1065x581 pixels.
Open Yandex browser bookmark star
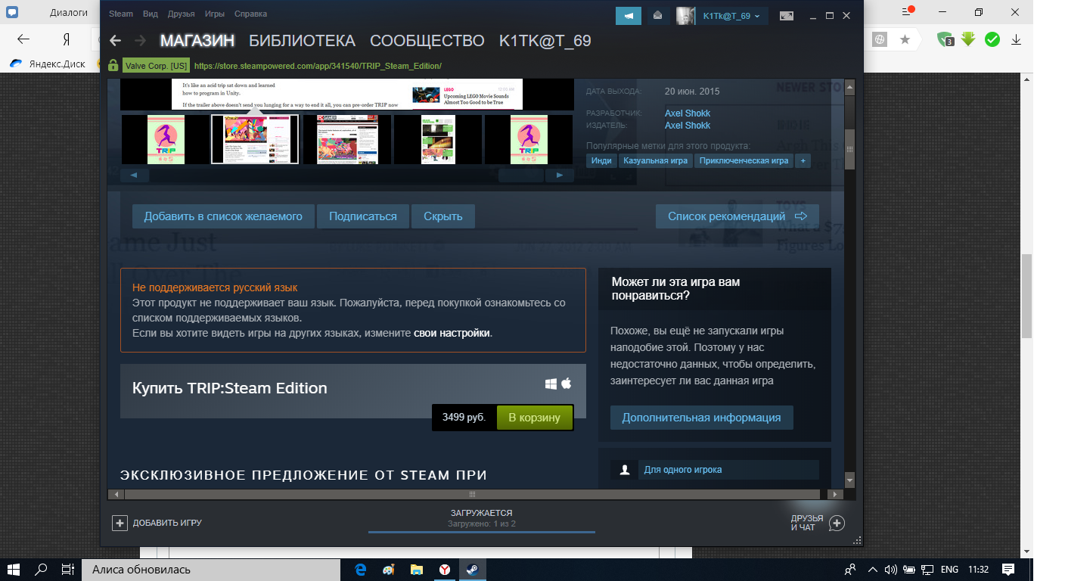point(905,39)
